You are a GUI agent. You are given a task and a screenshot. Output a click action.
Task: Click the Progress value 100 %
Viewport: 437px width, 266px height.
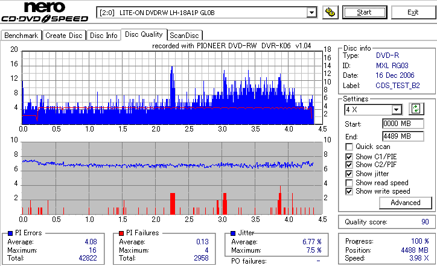pos(419,241)
